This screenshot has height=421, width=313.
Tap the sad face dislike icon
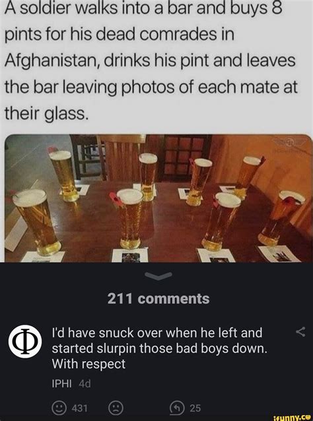[x=116, y=408]
